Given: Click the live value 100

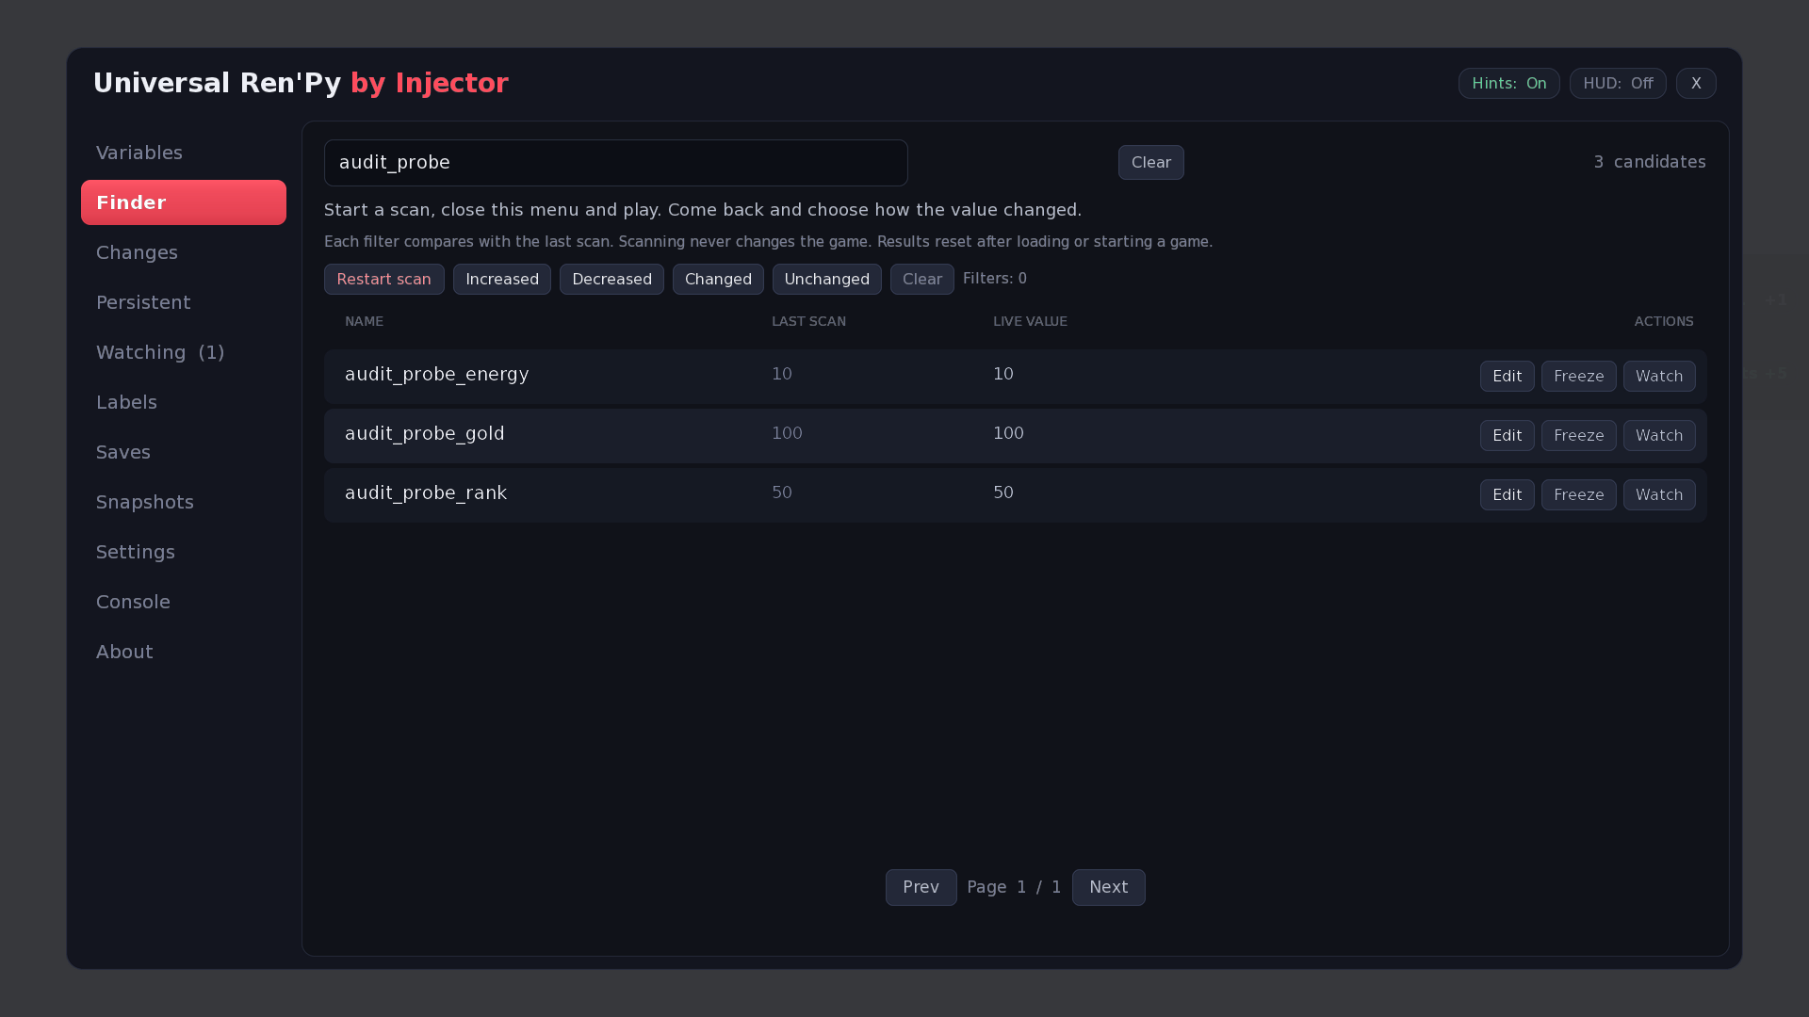Looking at the screenshot, I should tap(1008, 434).
